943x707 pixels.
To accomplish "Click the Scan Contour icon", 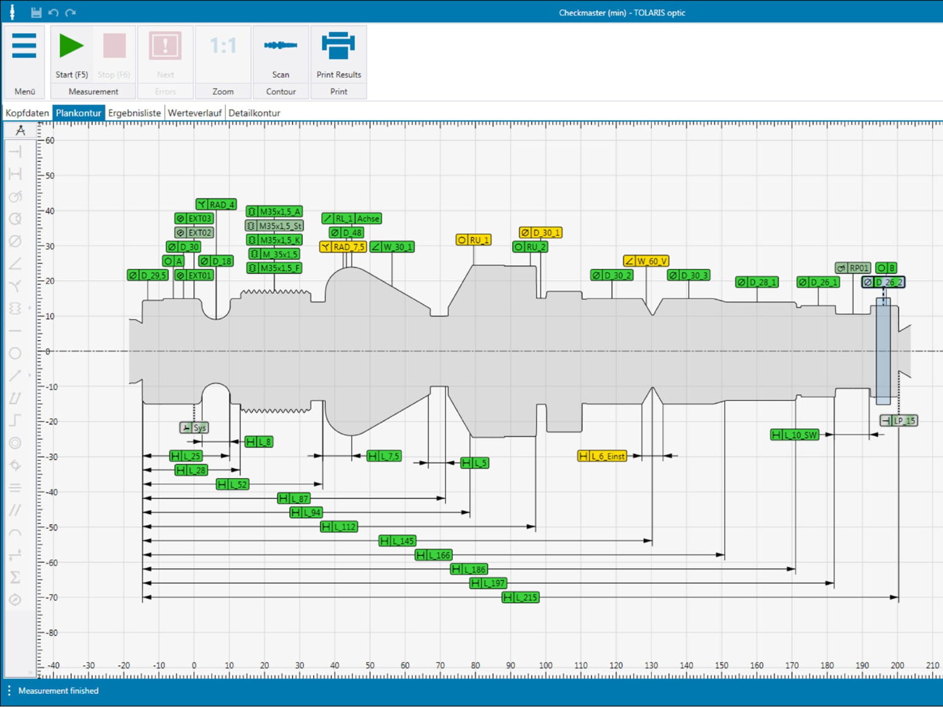I will 280,45.
